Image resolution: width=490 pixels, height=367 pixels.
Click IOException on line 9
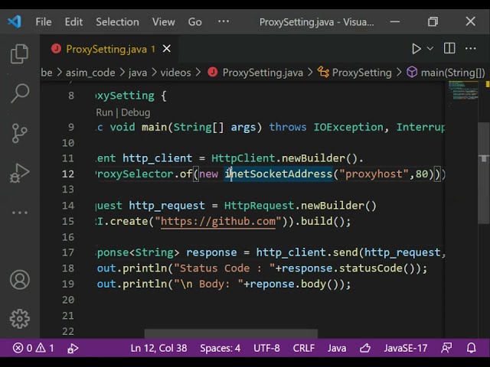(348, 127)
